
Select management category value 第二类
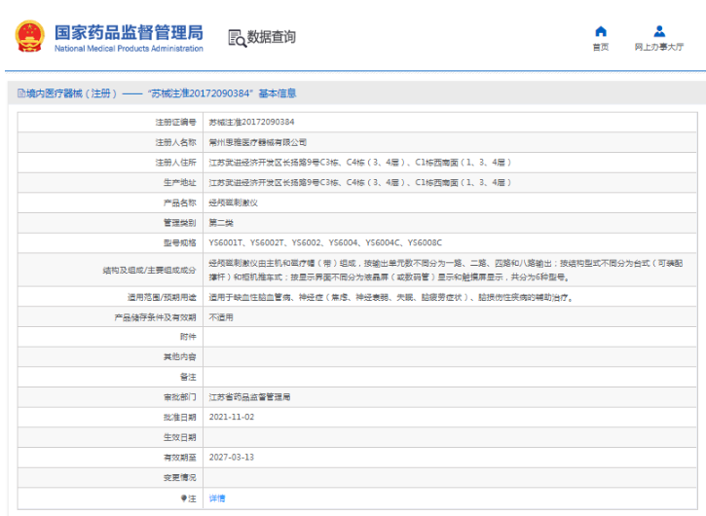[221, 222]
